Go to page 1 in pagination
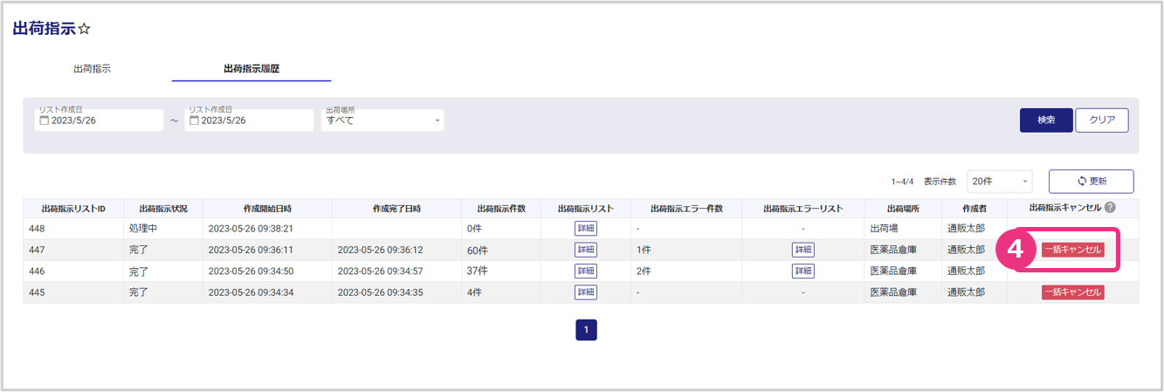Image resolution: width=1164 pixels, height=392 pixels. [x=586, y=329]
